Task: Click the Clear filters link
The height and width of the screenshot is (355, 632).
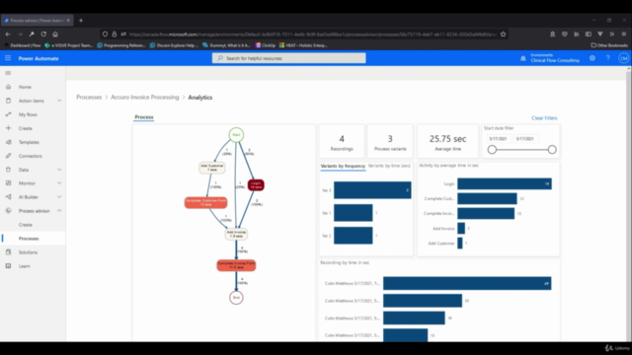Action: tap(544, 118)
